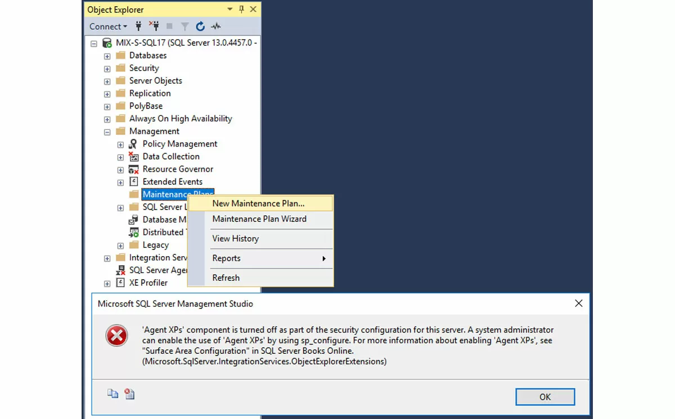Click the Object Explorer panel title

point(115,10)
